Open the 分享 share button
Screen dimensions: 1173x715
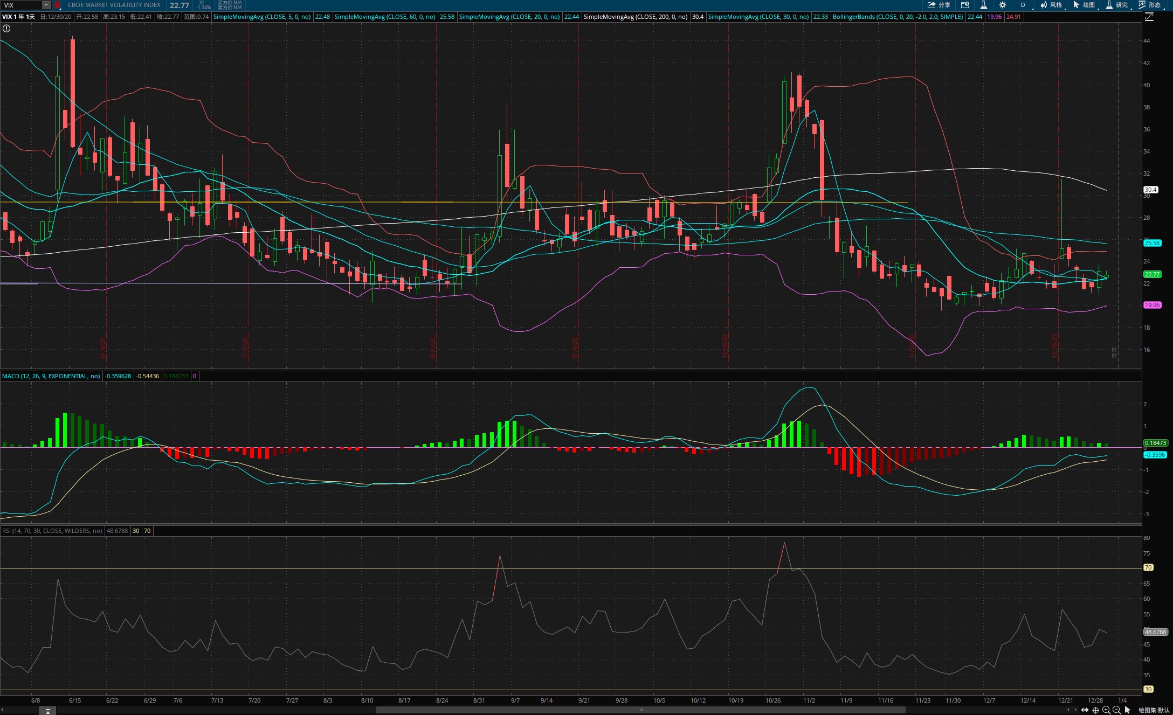click(x=939, y=5)
